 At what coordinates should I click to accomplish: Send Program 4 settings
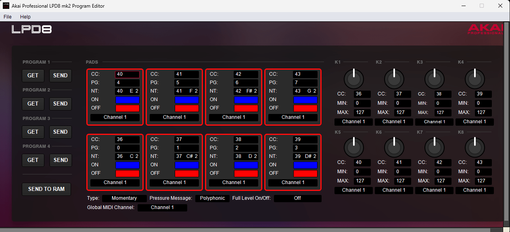[60, 160]
